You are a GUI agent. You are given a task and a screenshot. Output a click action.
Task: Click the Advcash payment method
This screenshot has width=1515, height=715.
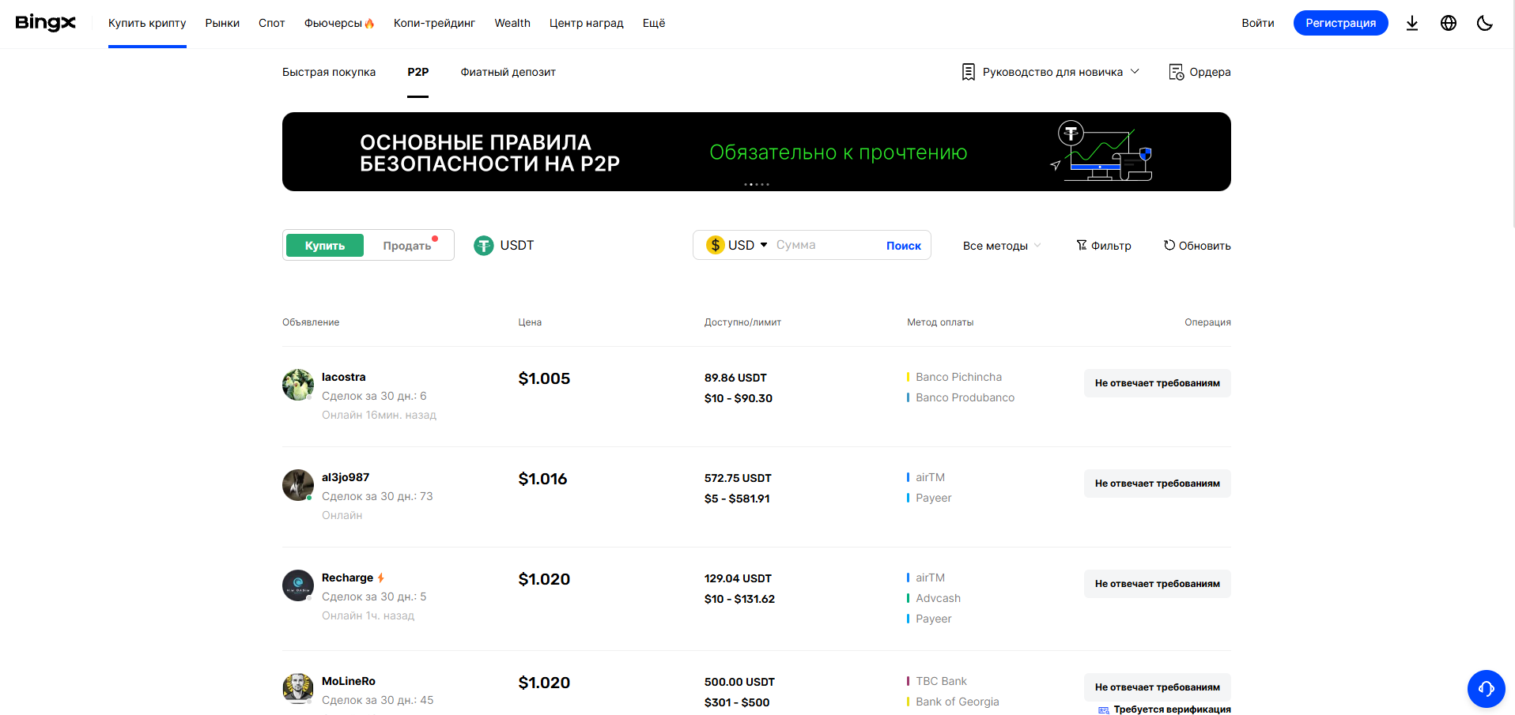pos(939,598)
